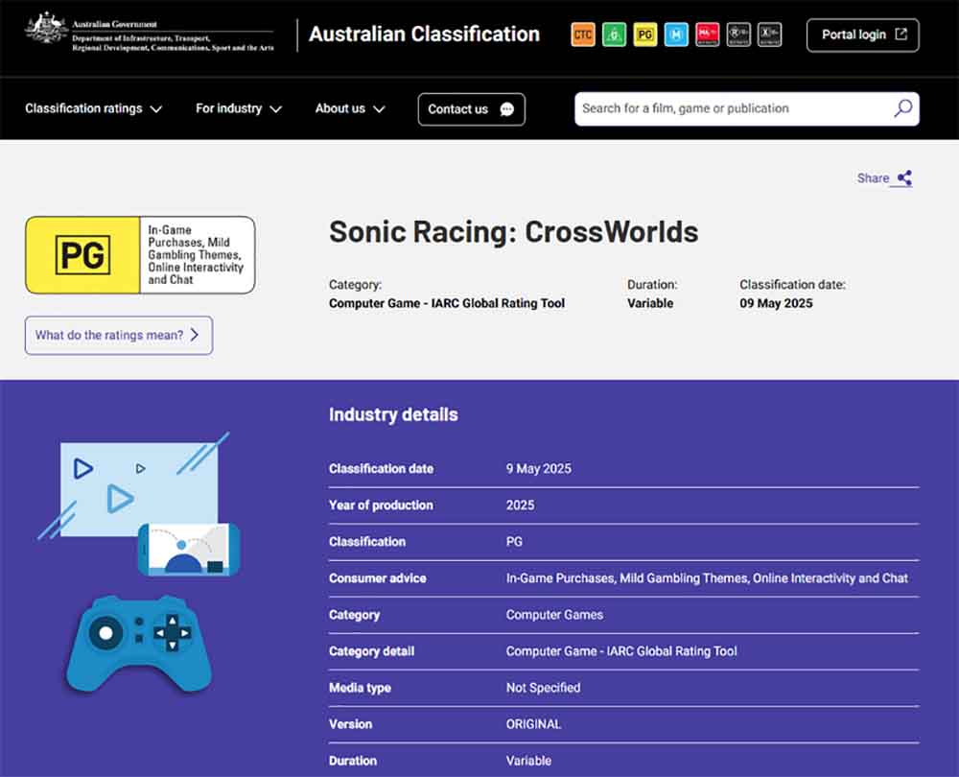This screenshot has height=777, width=959.
Task: Click the 'Variable' value under top Duration
Action: [x=650, y=303]
